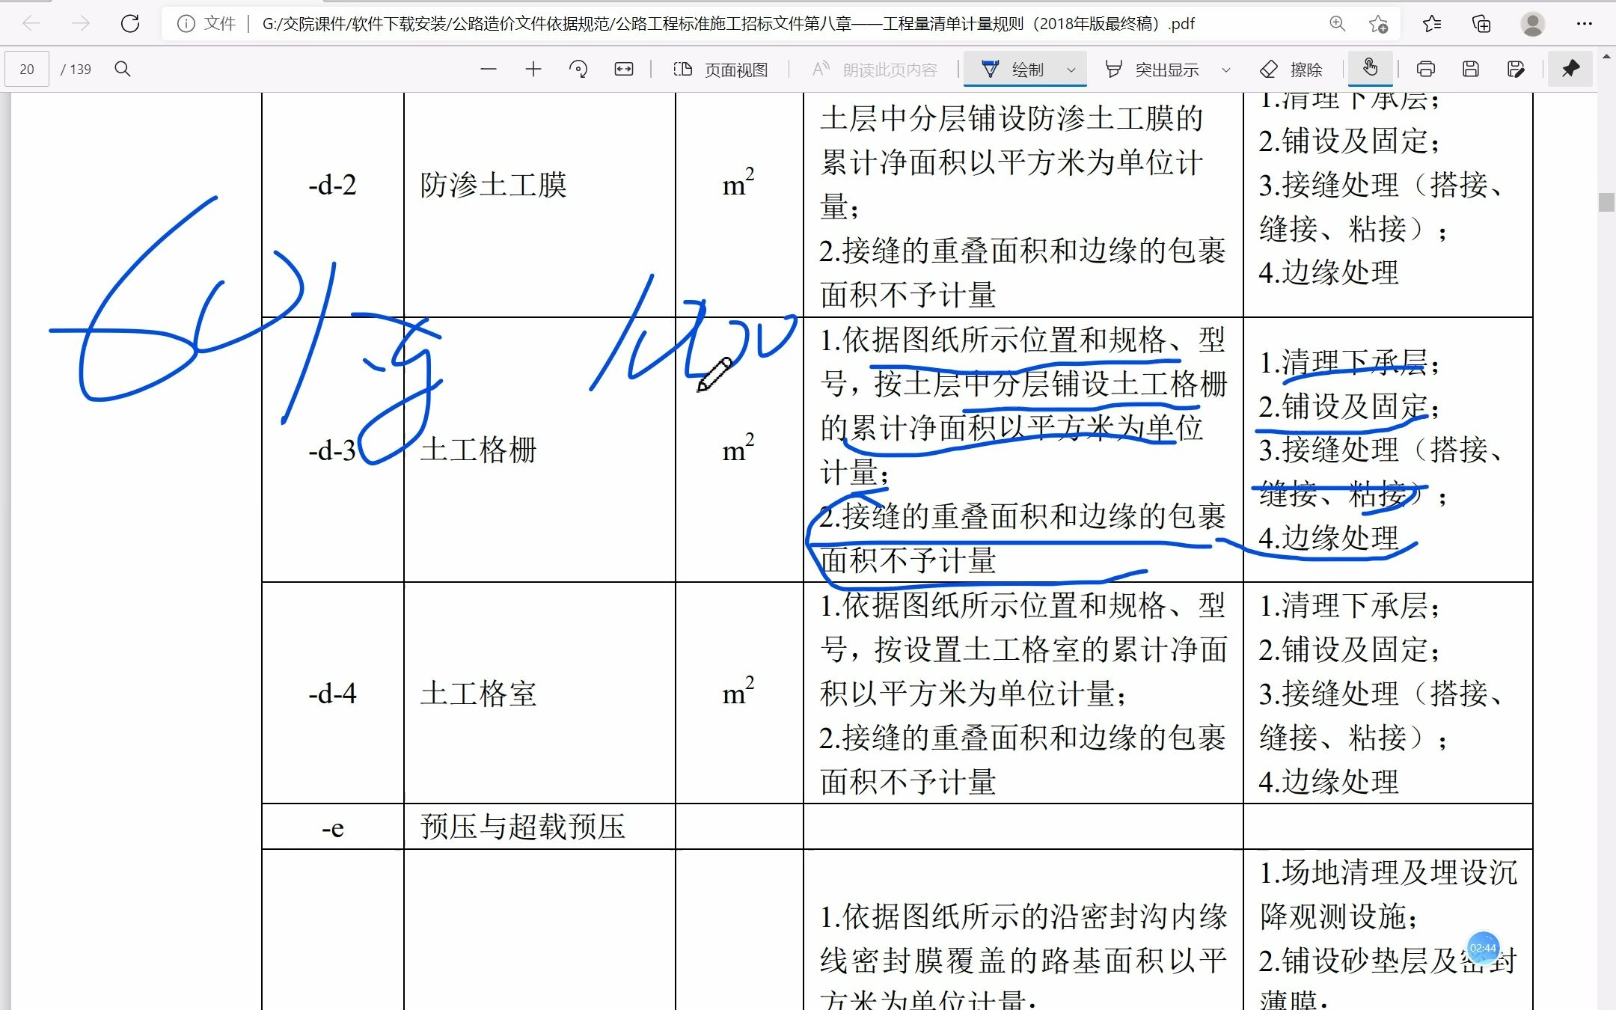1616x1010 pixels.
Task: Open the PDF search magnifier
Action: click(x=123, y=70)
